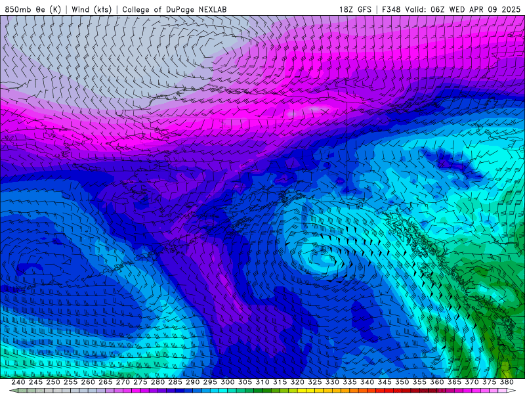The height and width of the screenshot is (394, 525).
Task: Click the 240 value on the color scale
Action: coord(18,382)
